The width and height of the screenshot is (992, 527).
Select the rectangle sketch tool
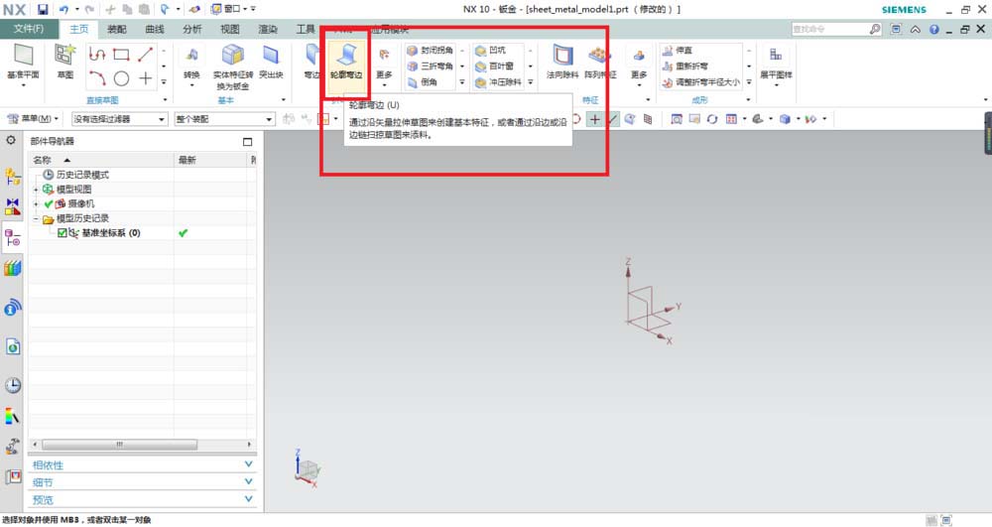click(x=121, y=55)
